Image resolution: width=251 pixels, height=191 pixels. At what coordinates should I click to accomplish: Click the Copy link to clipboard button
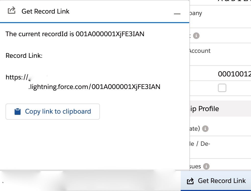[x=52, y=111]
